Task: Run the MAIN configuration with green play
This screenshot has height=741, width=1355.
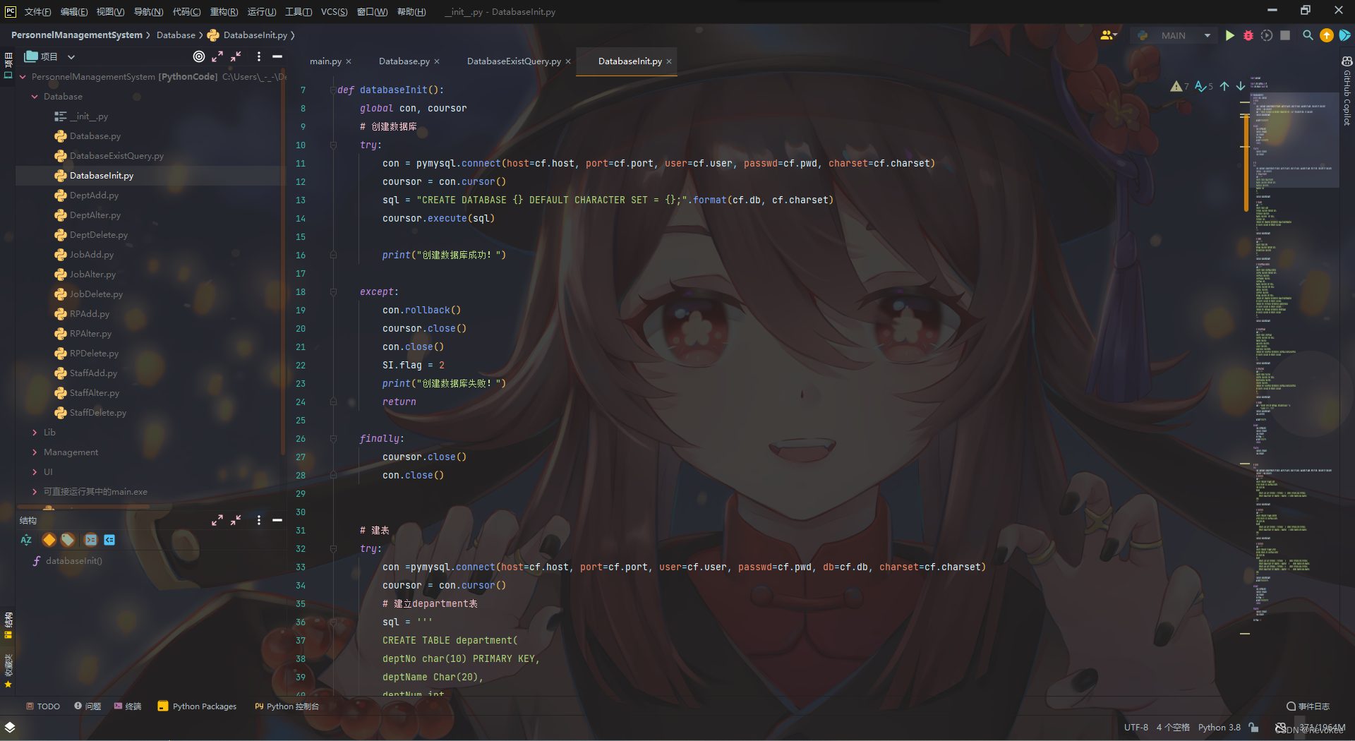Action: (x=1229, y=35)
